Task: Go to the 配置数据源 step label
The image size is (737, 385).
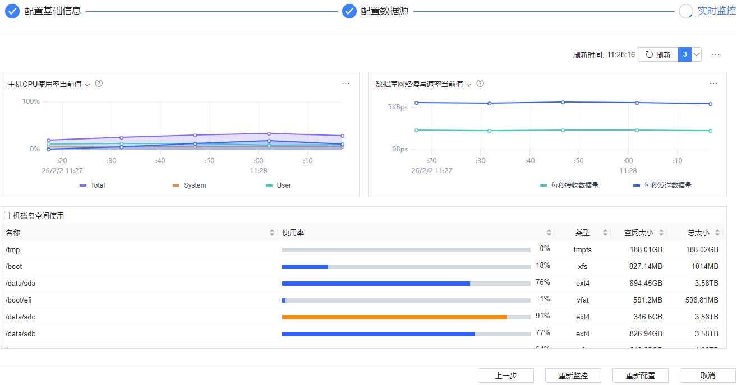Action: 385,11
